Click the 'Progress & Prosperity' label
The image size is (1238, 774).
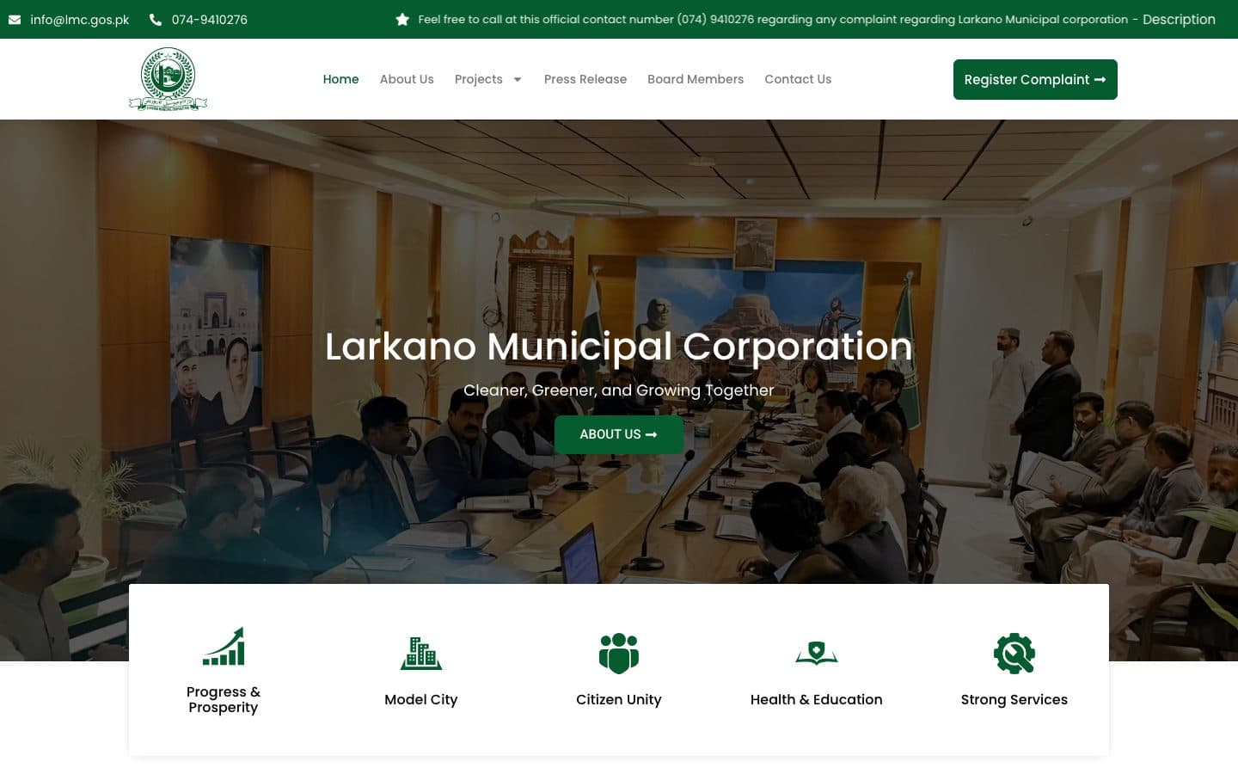(x=224, y=699)
